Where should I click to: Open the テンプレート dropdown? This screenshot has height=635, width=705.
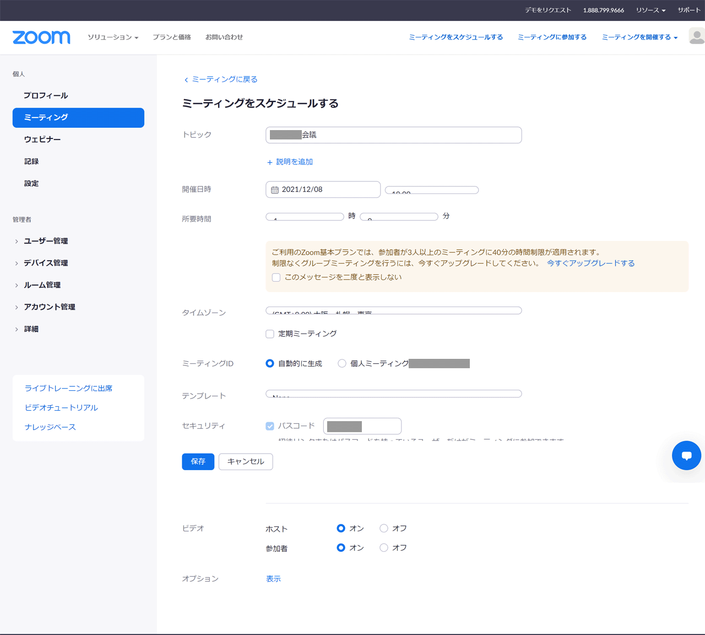click(394, 394)
